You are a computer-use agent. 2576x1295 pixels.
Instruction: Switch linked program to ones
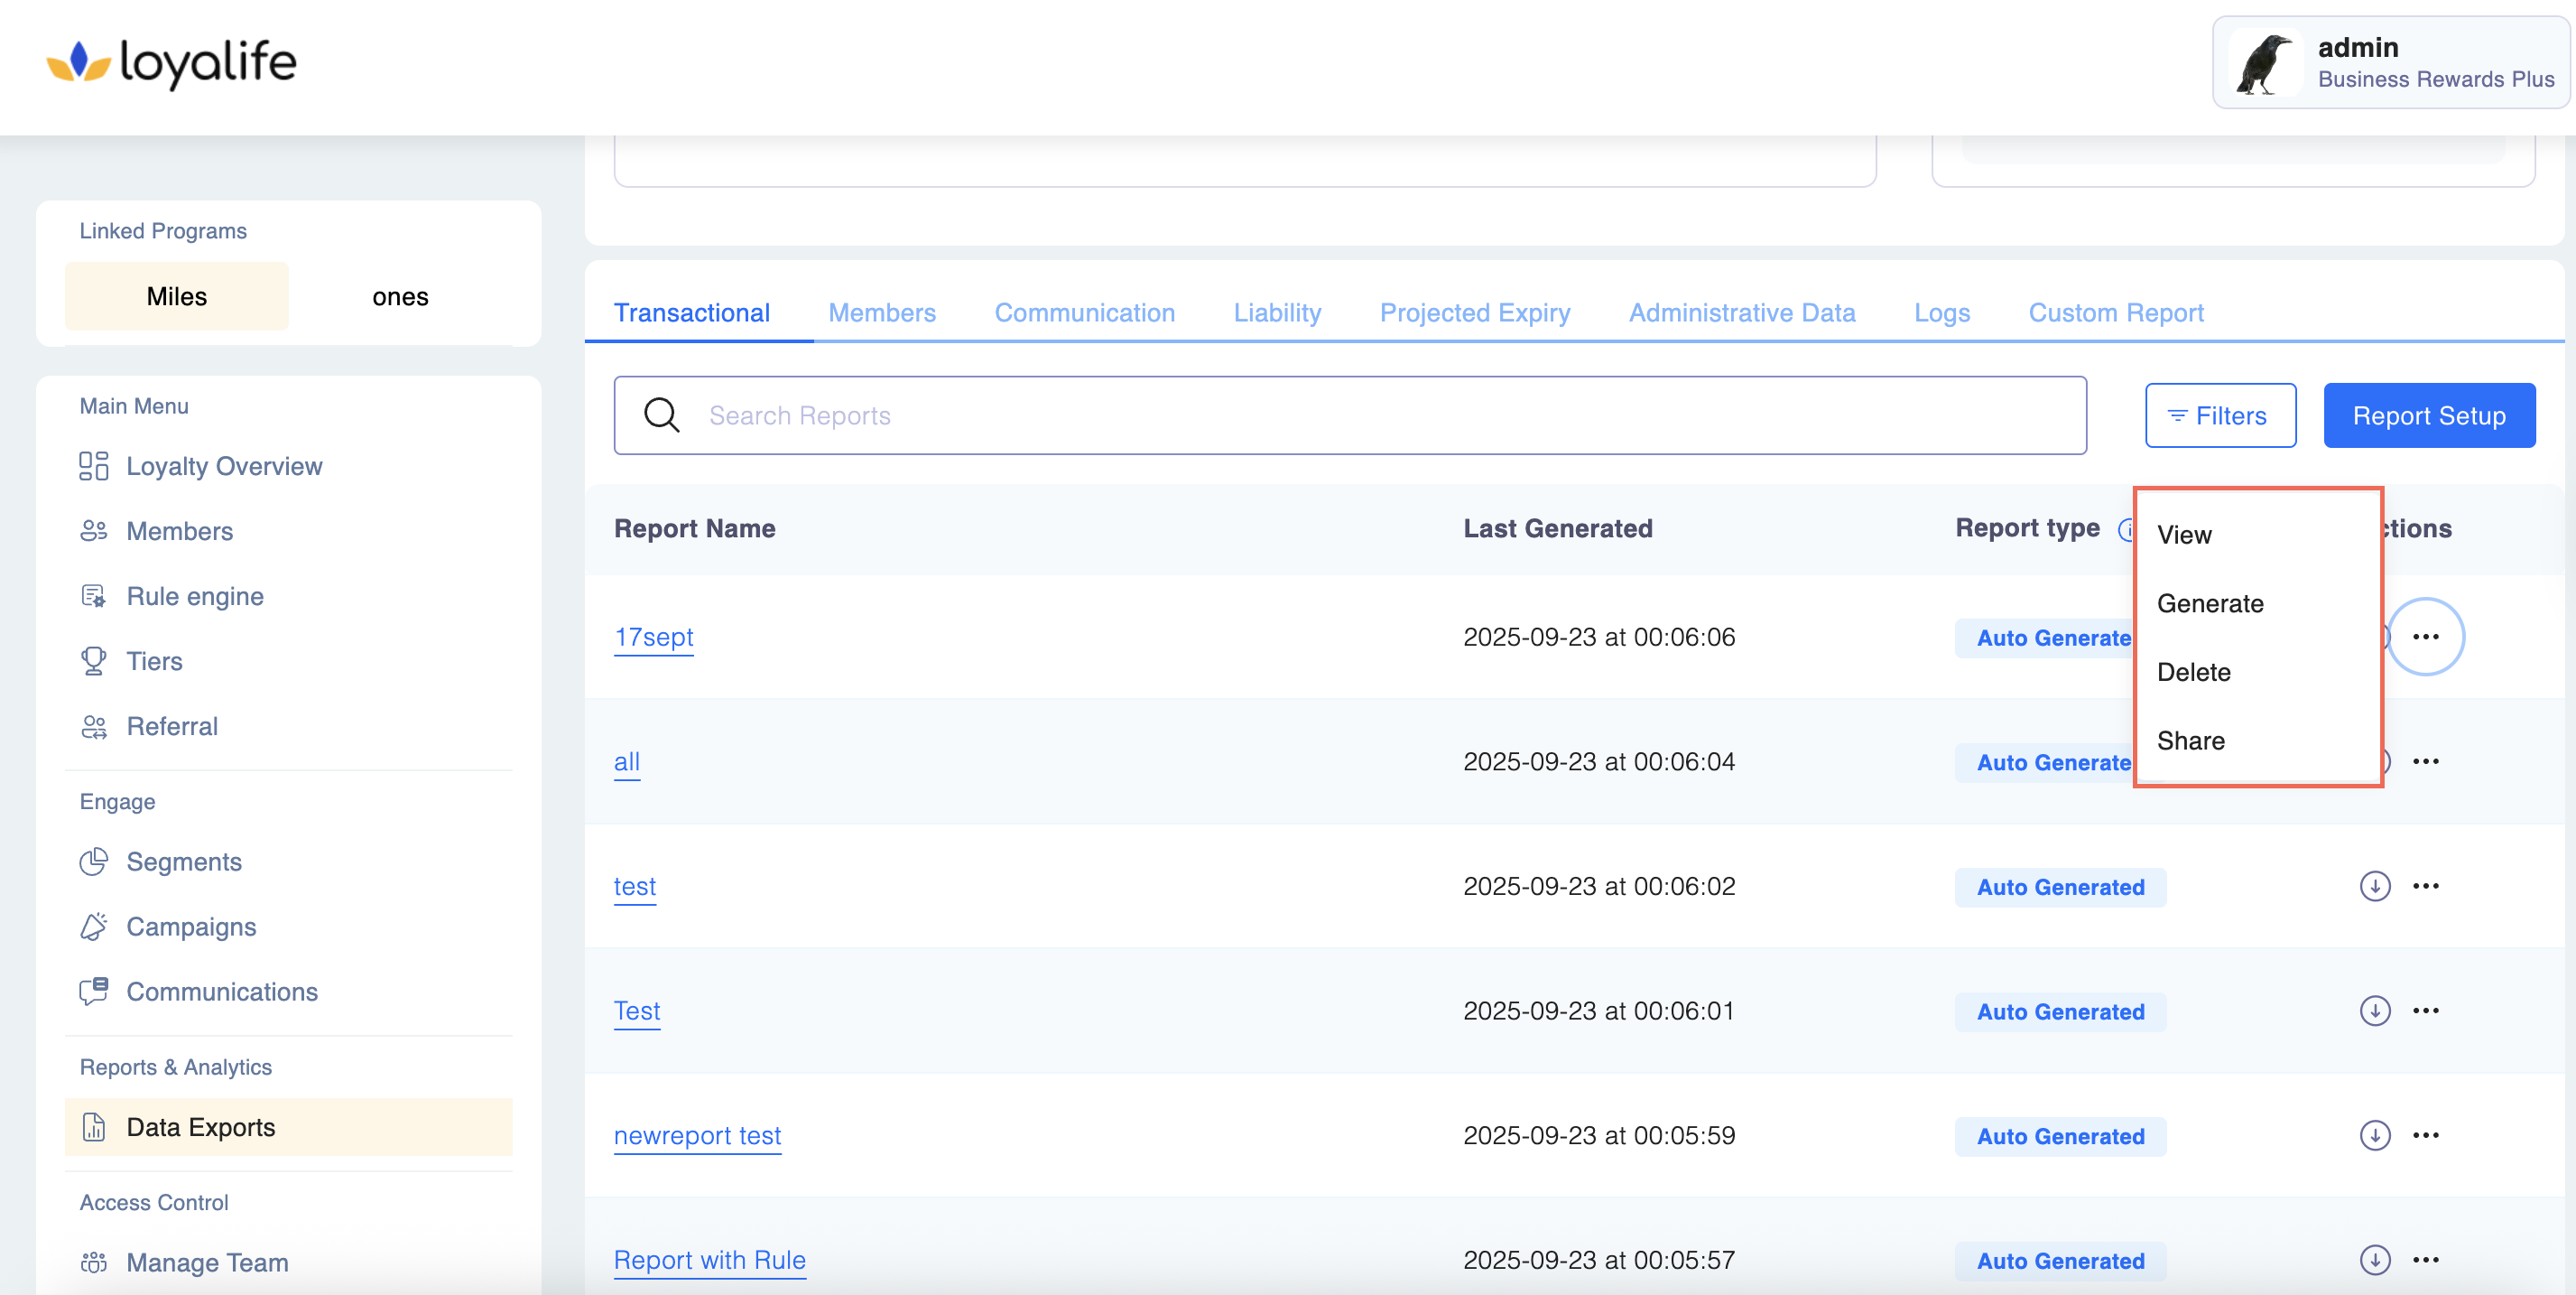click(x=400, y=296)
